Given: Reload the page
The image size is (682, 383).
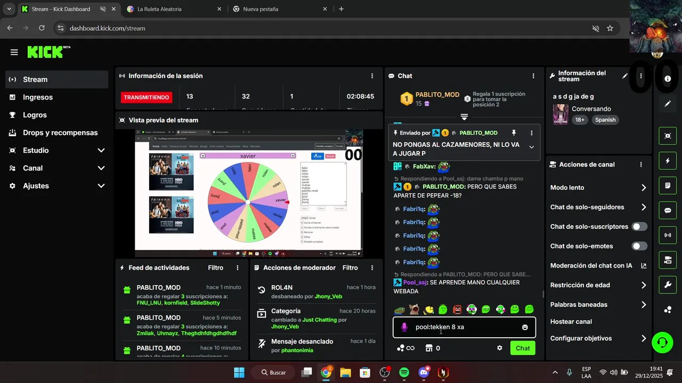Looking at the screenshot, I should (42, 28).
